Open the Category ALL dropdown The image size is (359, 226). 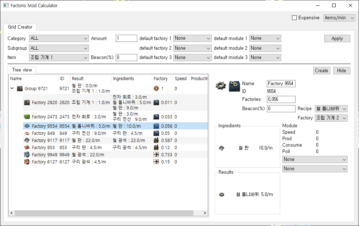pos(59,38)
